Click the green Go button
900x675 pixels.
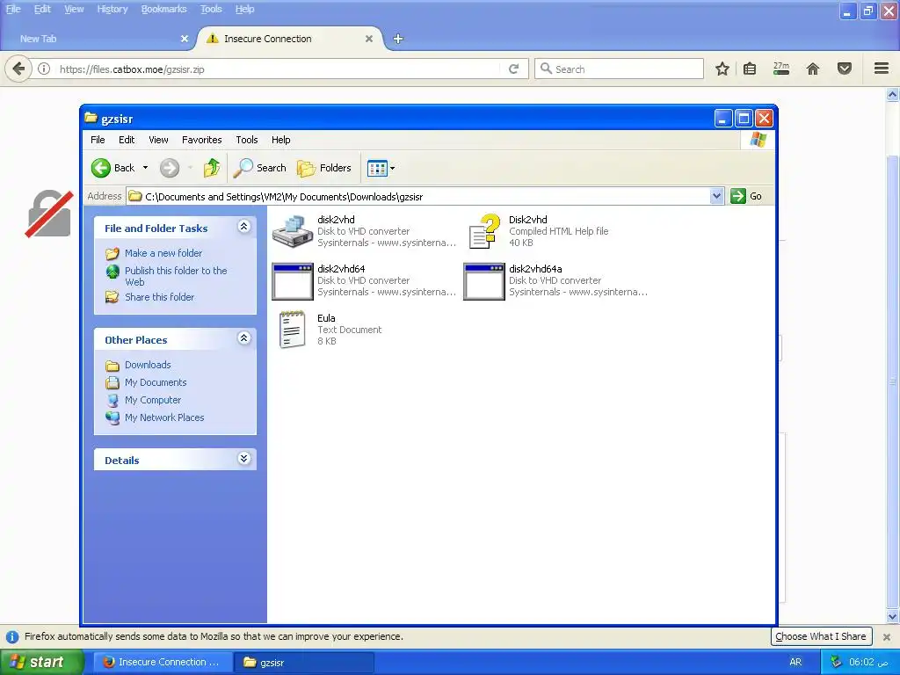746,196
